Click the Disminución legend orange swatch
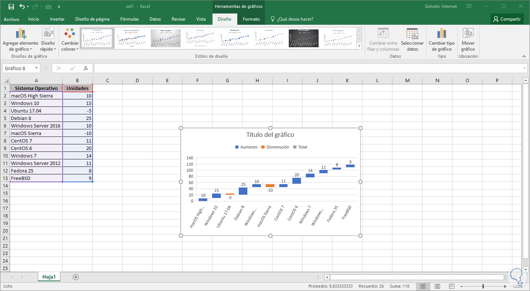The width and height of the screenshot is (530, 291). pos(263,147)
